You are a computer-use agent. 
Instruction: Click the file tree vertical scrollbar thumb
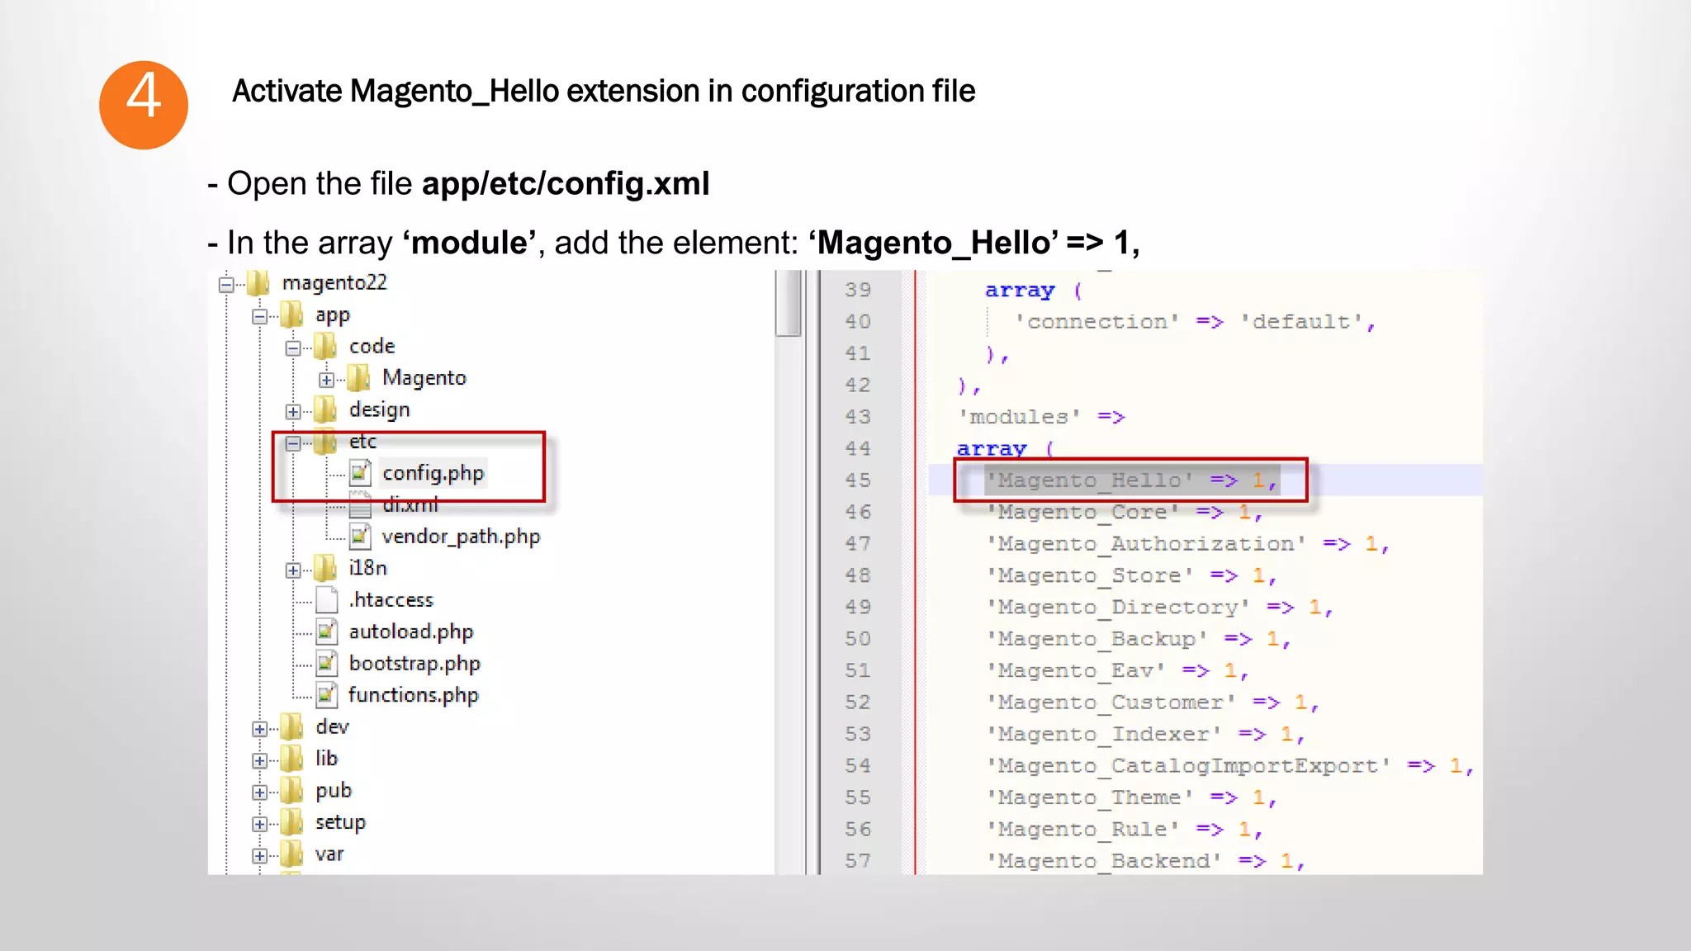(789, 303)
